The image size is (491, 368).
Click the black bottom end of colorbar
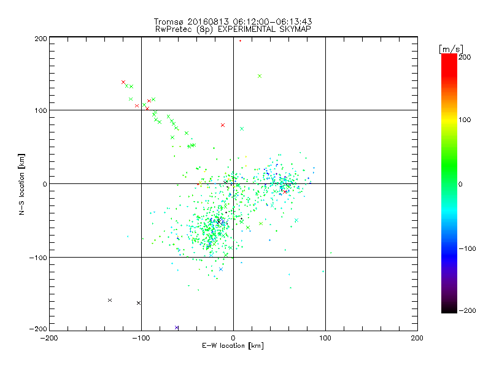pyautogui.click(x=449, y=310)
